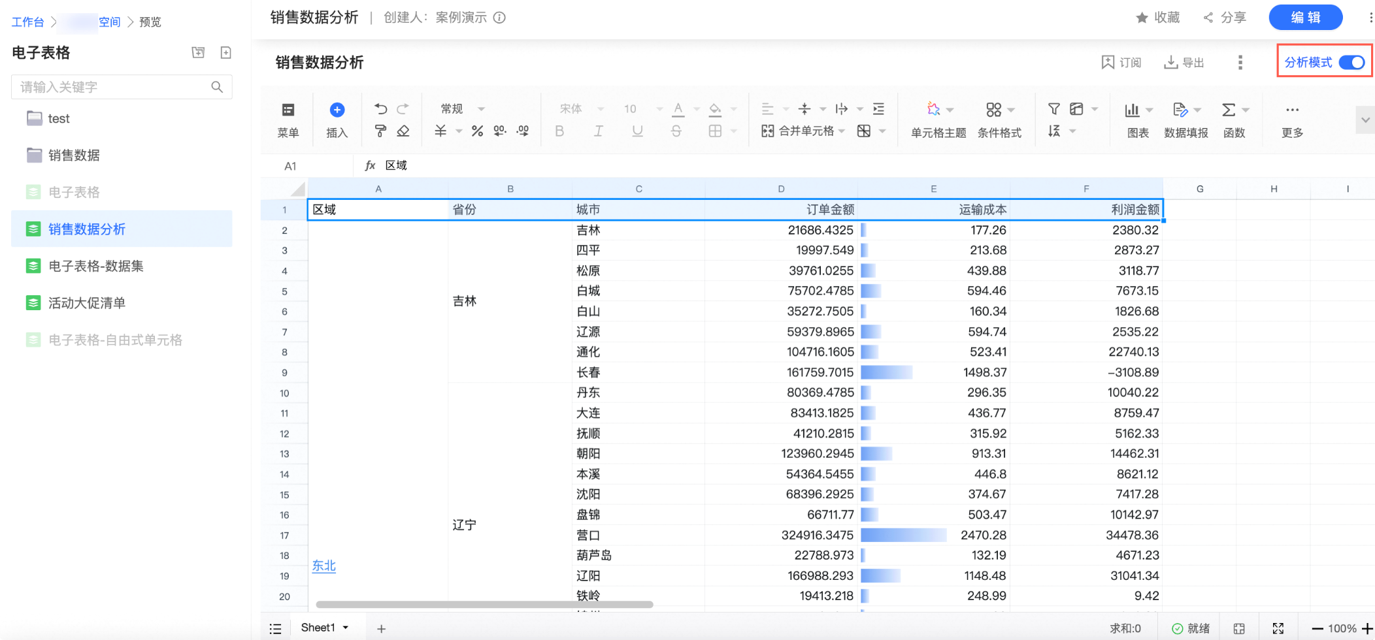Toggle strikethrough text formatting
Image resolution: width=1375 pixels, height=640 pixels.
click(x=676, y=131)
